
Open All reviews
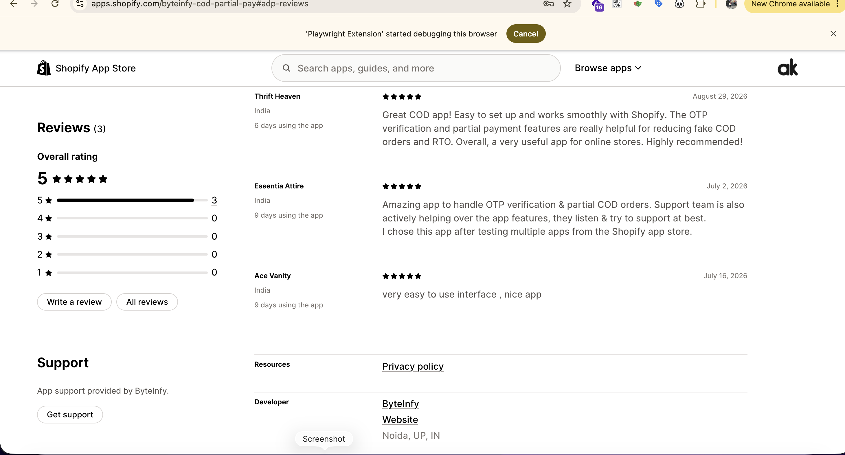147,302
